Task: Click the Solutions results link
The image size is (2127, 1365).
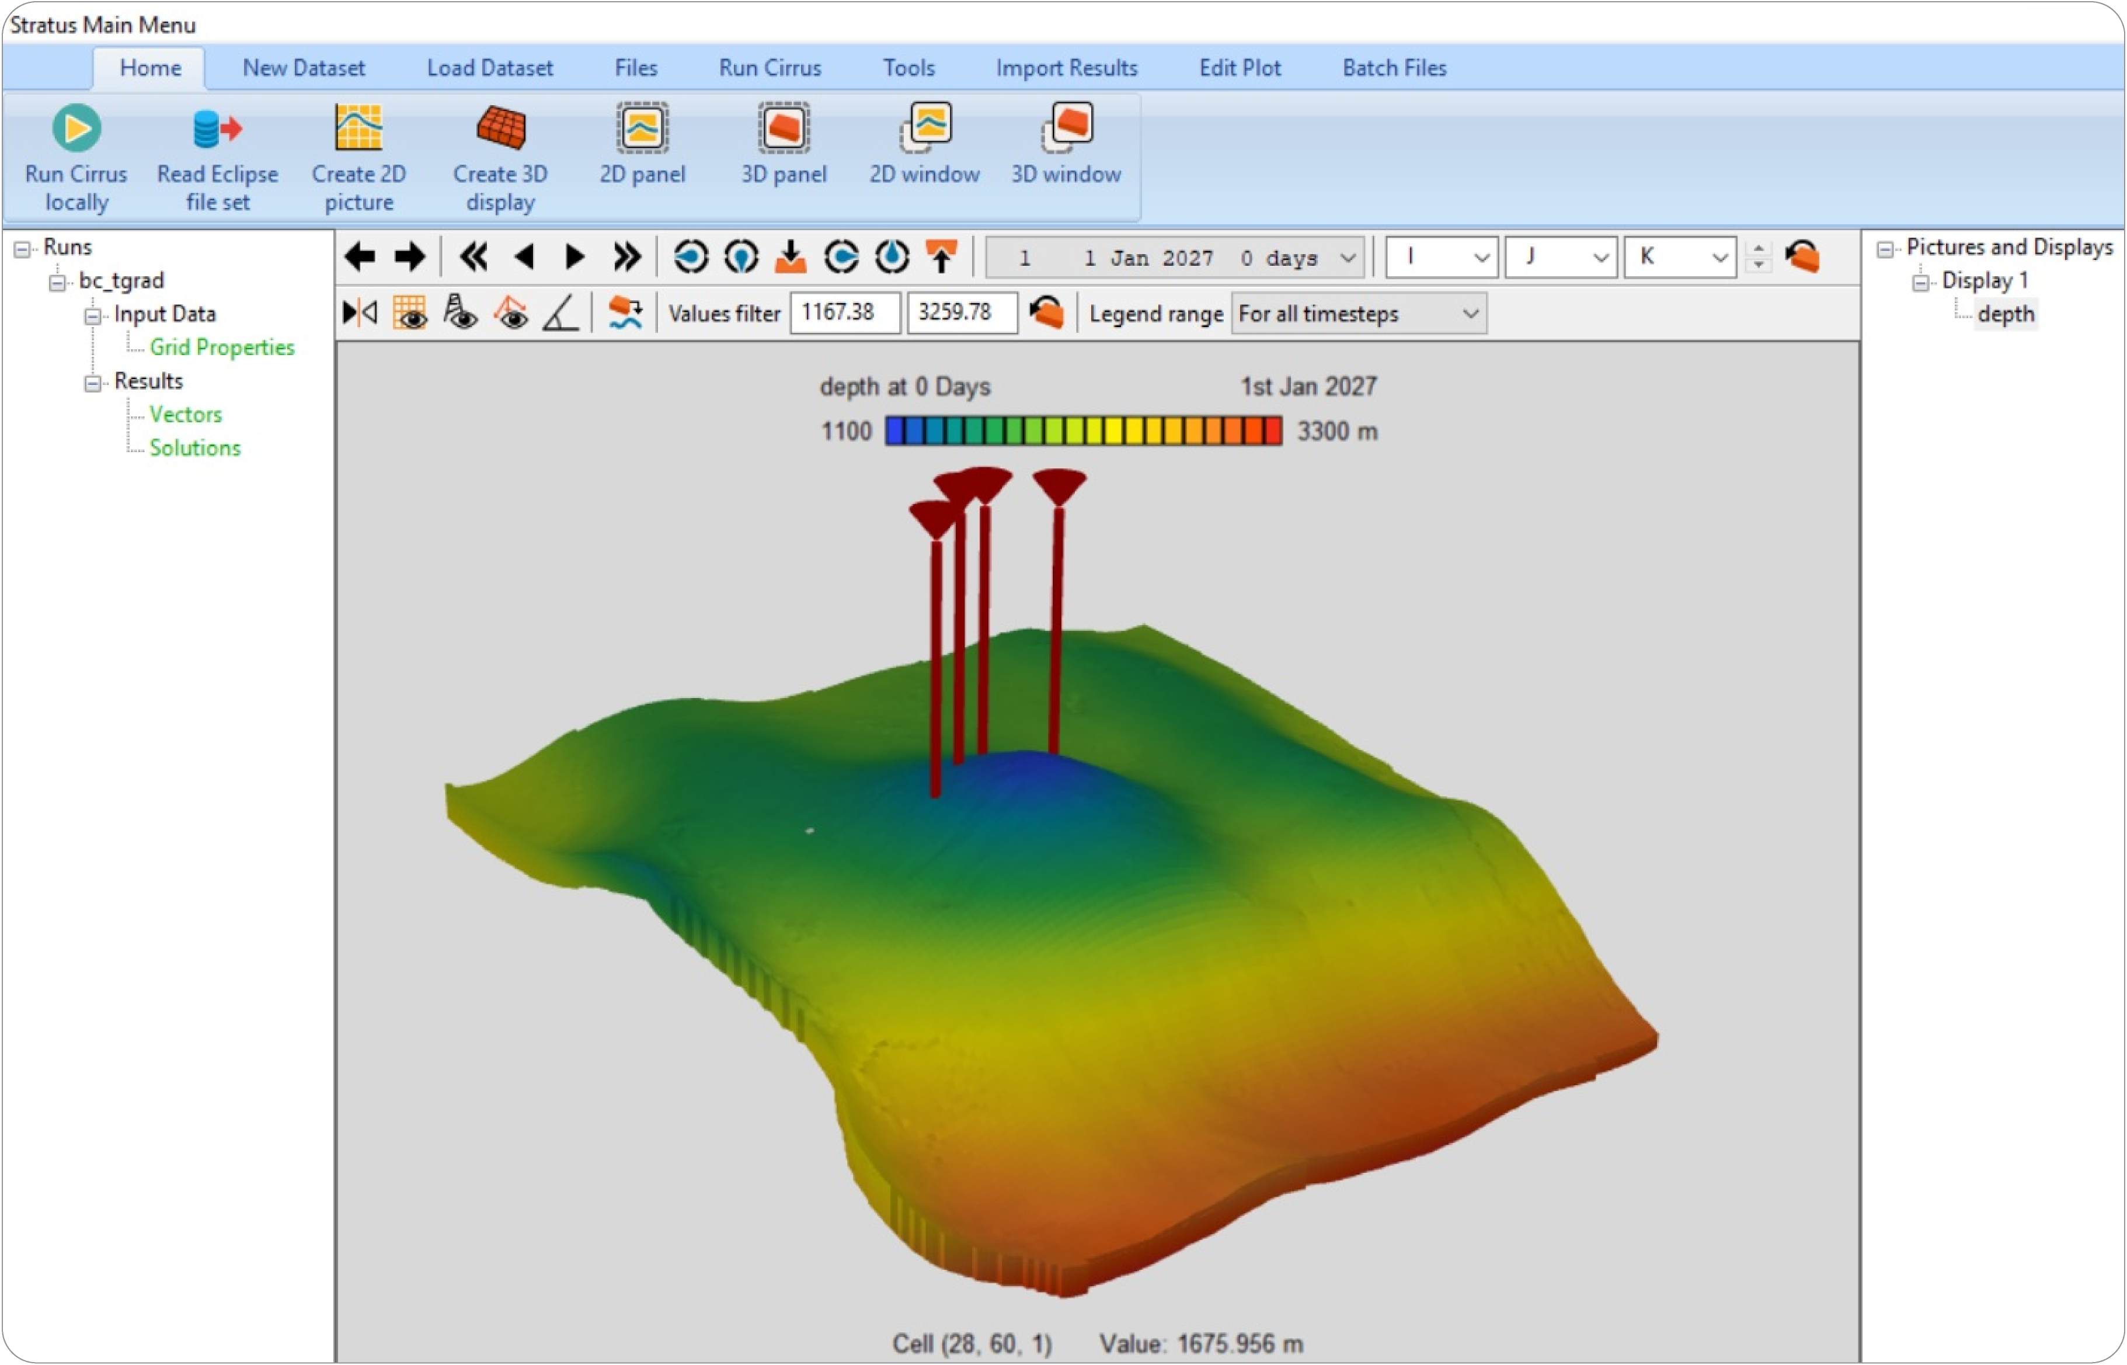Action: tap(195, 449)
